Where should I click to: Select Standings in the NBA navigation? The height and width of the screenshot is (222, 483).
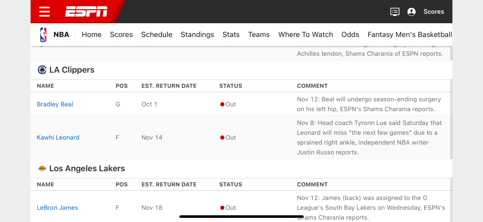(197, 35)
